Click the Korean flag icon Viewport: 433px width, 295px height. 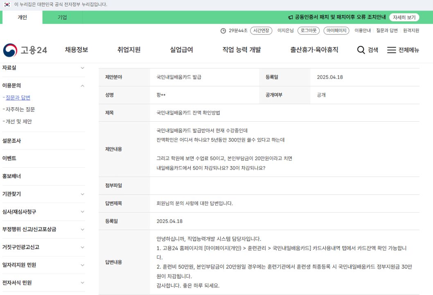[x=7, y=5]
